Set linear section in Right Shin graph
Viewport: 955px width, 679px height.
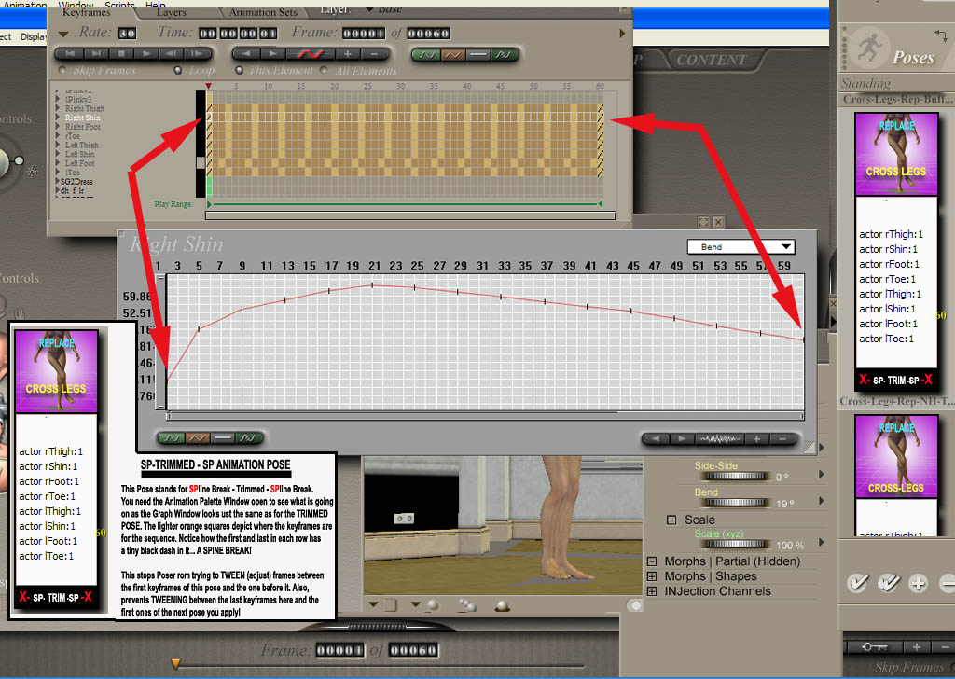click(x=198, y=437)
